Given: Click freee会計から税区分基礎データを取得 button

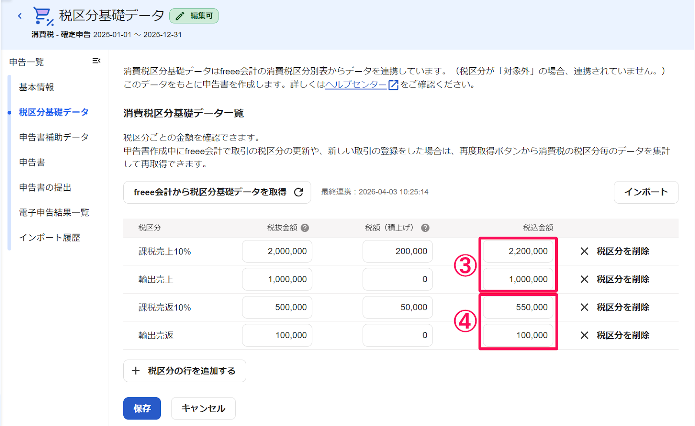Looking at the screenshot, I should point(217,192).
